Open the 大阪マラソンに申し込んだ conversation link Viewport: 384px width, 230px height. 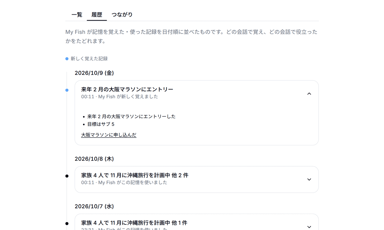point(109,135)
